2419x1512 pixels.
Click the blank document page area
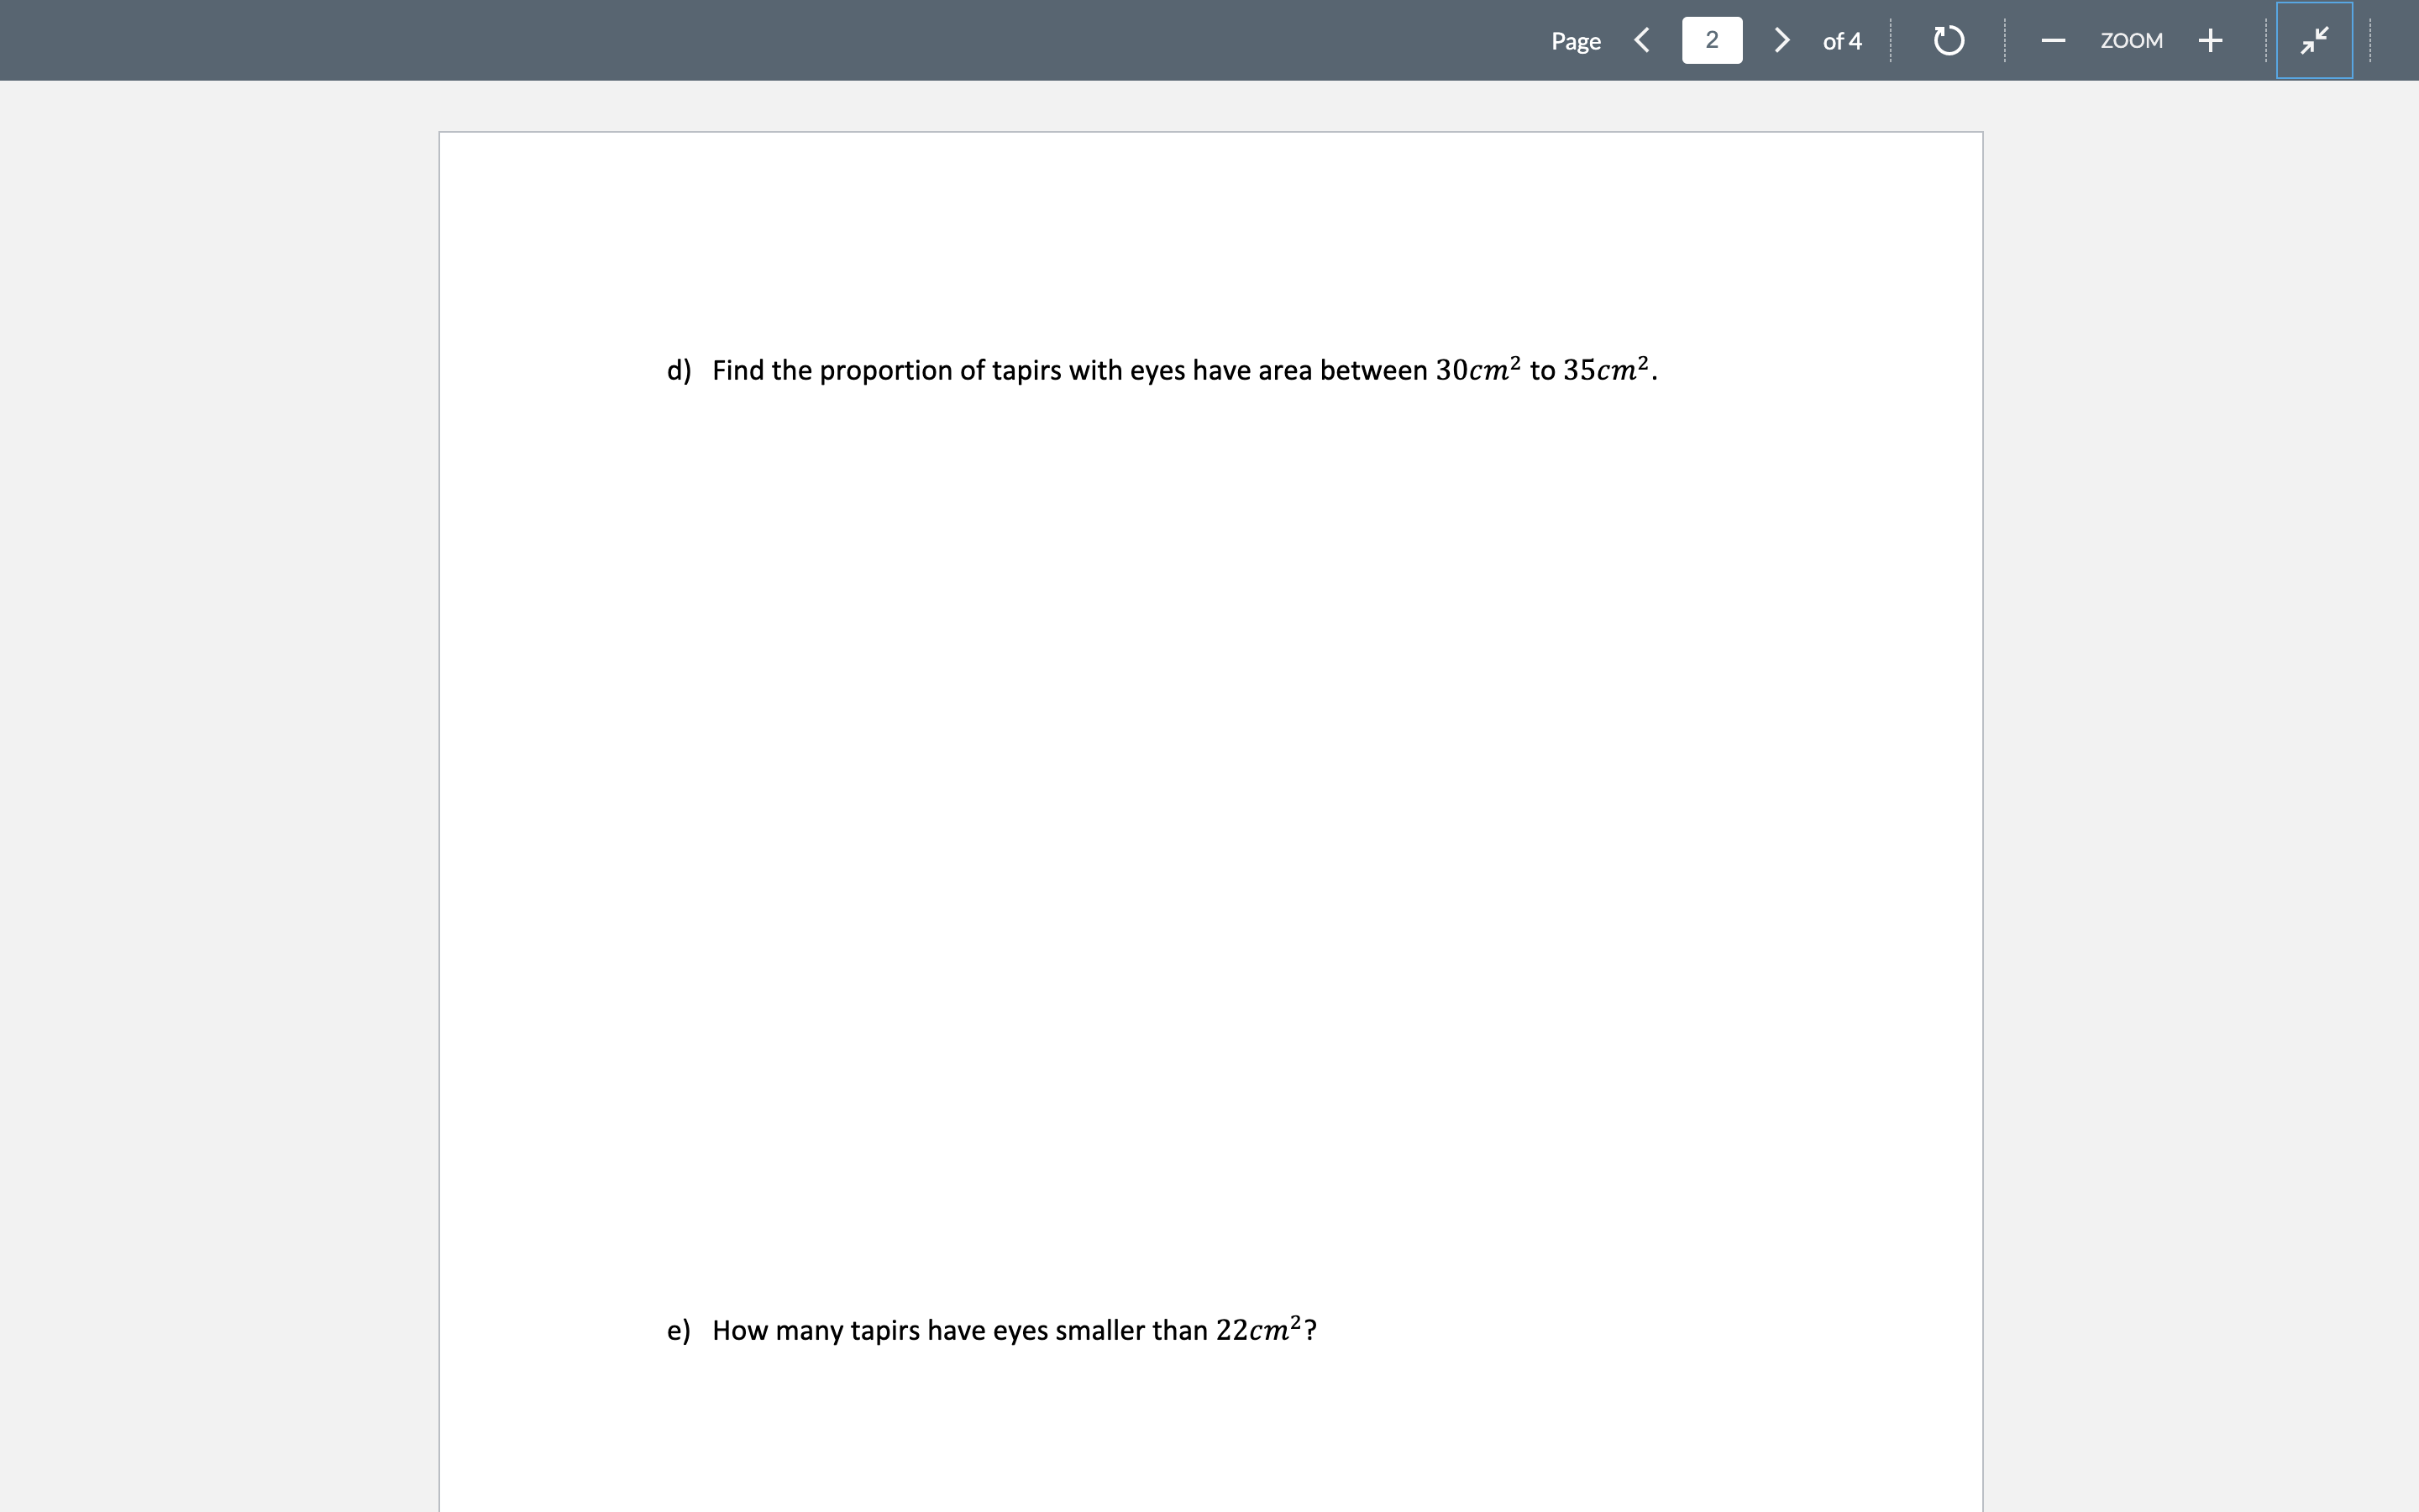1199,800
